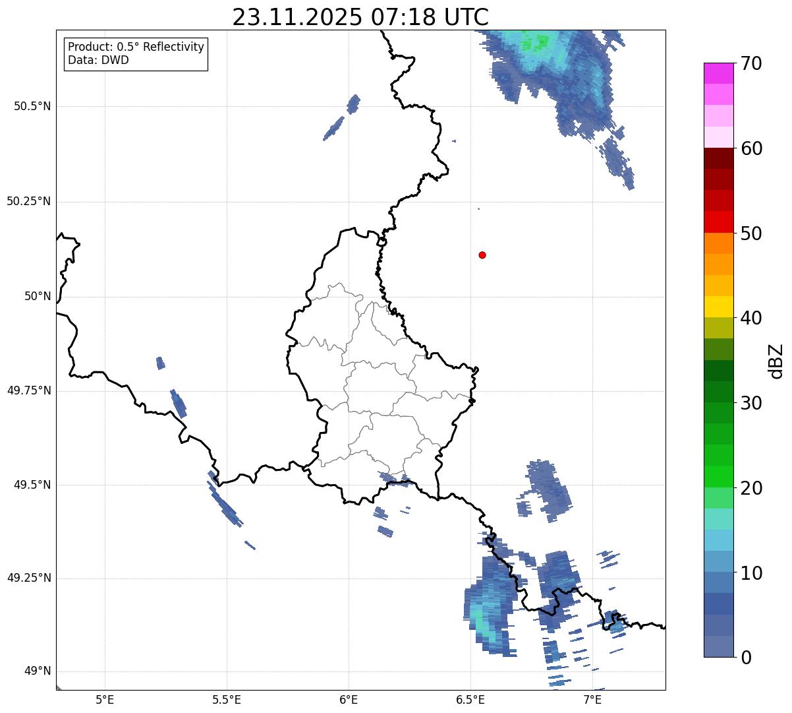Click the colorbar '30' tick label

[x=752, y=404]
